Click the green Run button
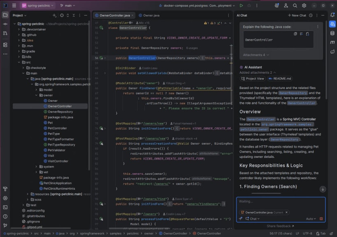This screenshot has width=337, height=237. pos(241,5)
